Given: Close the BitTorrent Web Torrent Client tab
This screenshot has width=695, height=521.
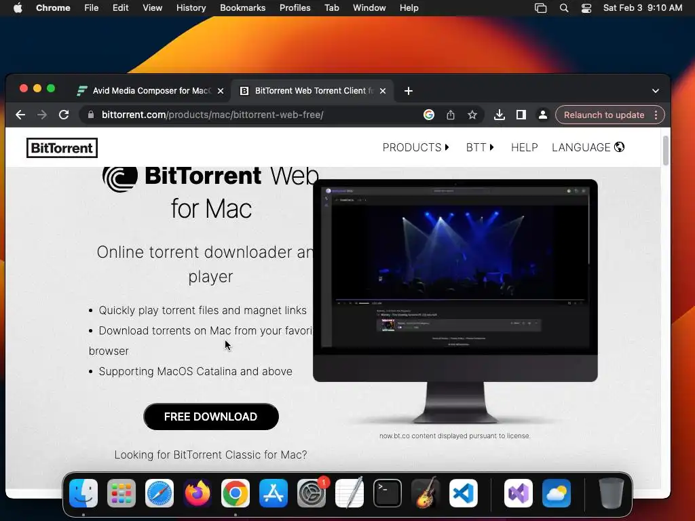Looking at the screenshot, I should pos(383,91).
